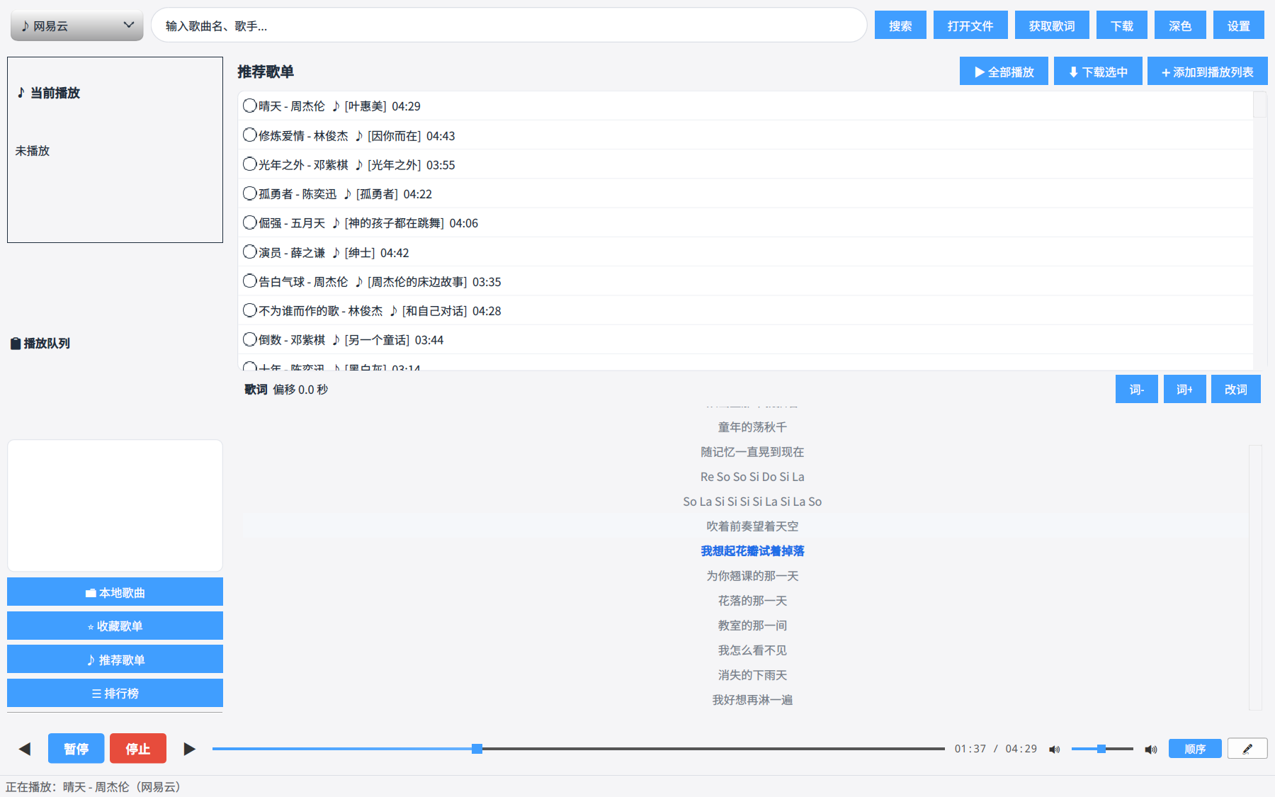Screen dimensions: 1275x797
Task: Decrease lyric offset with 词- button
Action: click(1137, 389)
